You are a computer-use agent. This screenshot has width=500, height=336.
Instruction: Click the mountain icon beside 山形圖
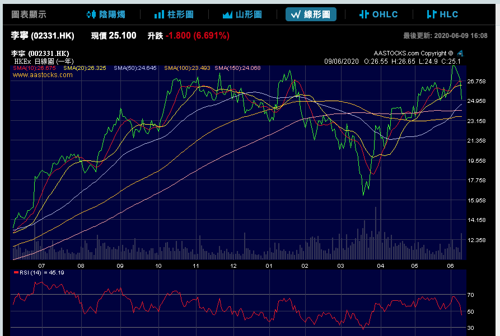coord(227,15)
